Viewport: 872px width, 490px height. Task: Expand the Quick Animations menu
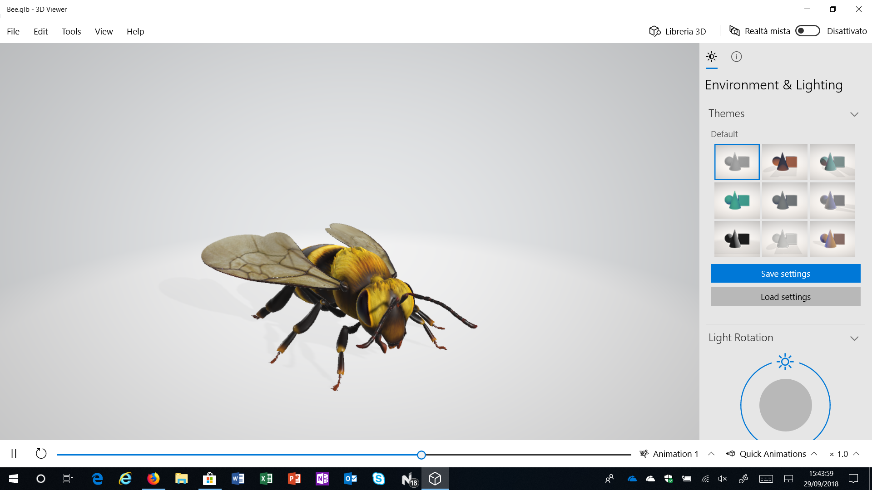point(772,454)
